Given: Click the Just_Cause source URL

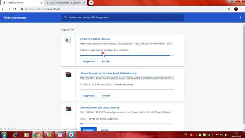Looking at the screenshot, I should (126, 112).
